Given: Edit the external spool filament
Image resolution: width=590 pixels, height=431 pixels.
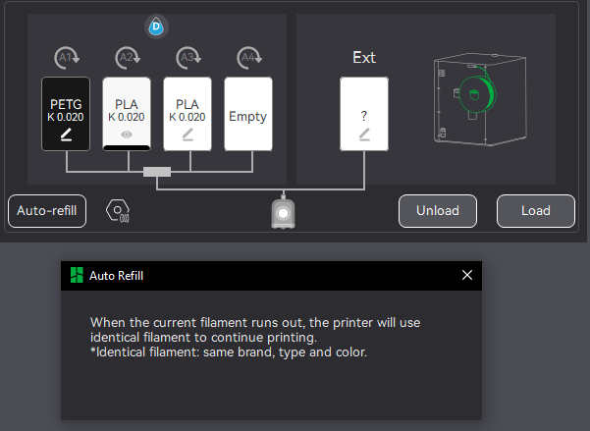Looking at the screenshot, I should [364, 134].
